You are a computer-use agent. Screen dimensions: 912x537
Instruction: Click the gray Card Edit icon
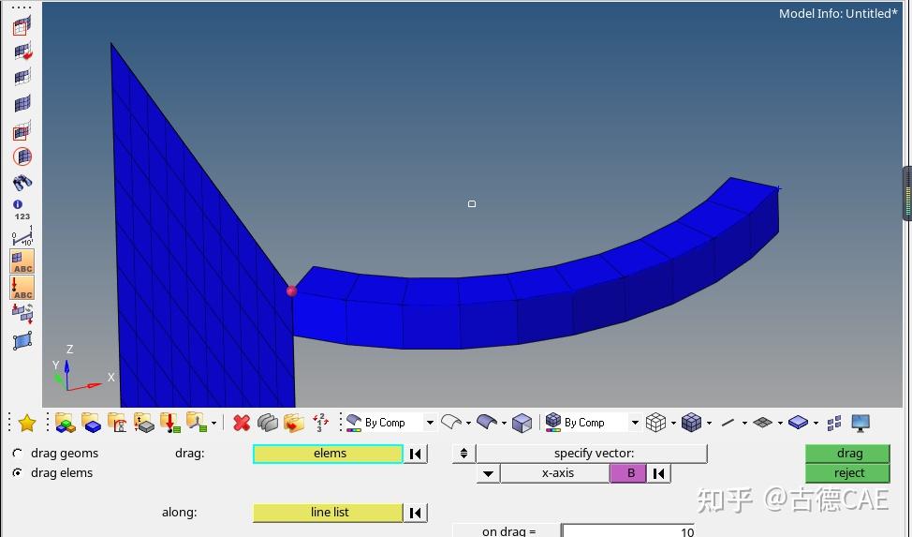(x=268, y=423)
